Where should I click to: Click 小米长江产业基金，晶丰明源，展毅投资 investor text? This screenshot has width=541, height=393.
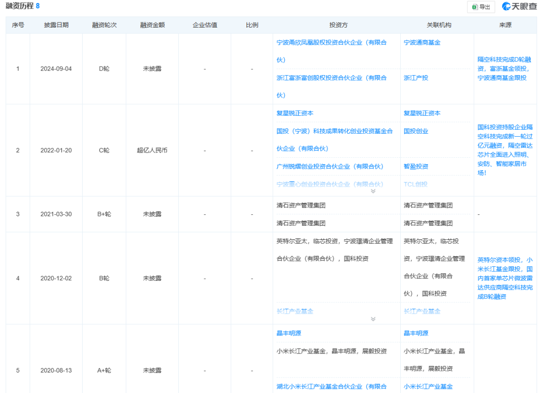point(332,351)
